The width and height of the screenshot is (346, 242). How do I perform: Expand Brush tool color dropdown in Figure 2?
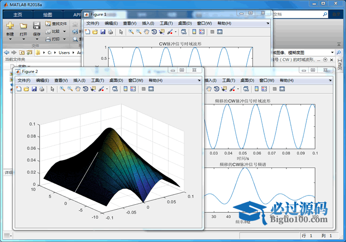pos(107,89)
